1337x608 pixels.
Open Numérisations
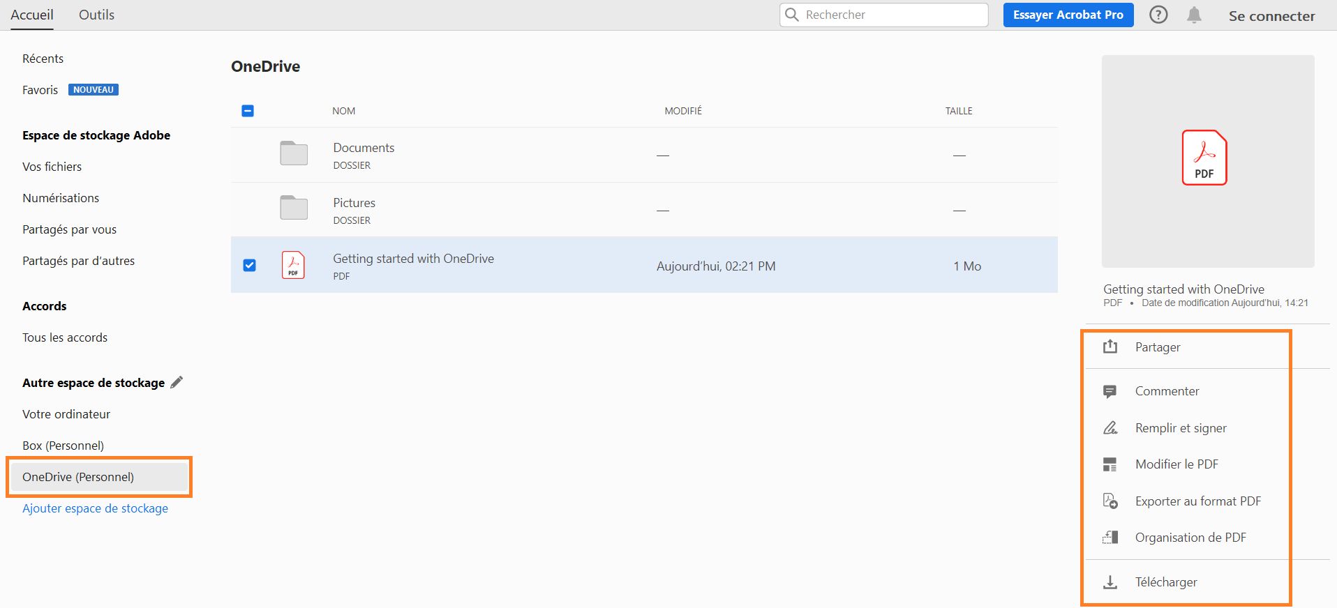pos(61,198)
